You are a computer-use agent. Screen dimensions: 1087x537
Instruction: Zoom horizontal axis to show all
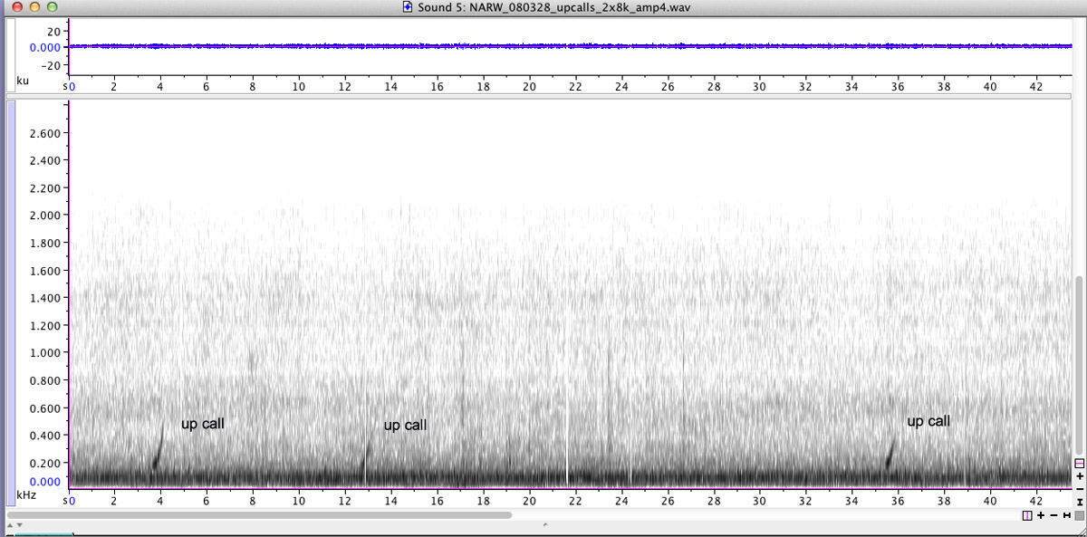click(1067, 515)
